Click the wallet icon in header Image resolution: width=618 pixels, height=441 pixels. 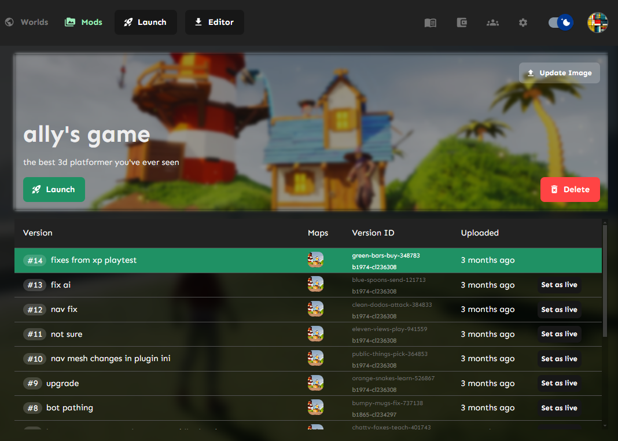point(461,23)
